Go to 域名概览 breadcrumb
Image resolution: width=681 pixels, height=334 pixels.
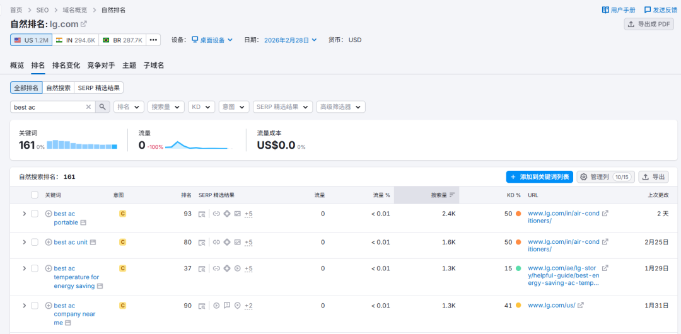click(x=74, y=9)
